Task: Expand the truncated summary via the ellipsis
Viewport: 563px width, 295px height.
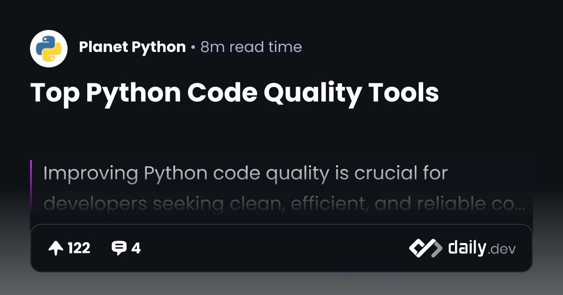Action: [x=519, y=205]
